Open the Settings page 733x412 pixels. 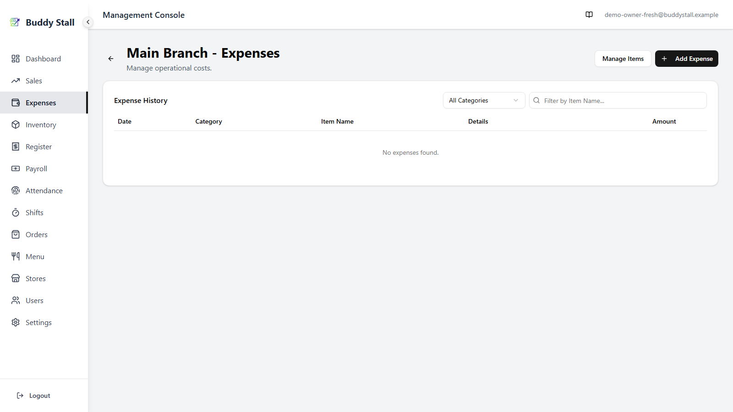tap(44, 322)
